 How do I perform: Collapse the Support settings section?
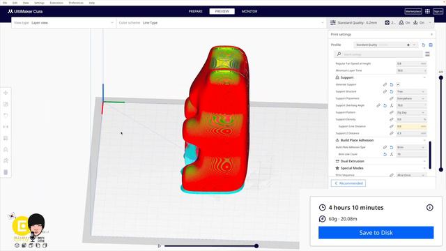(x=380, y=77)
